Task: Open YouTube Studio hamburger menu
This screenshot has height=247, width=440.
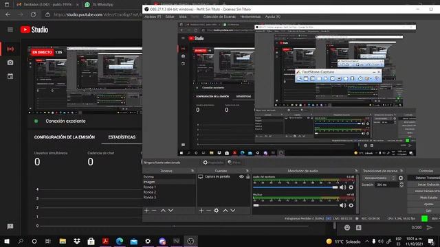Action: coord(10,30)
